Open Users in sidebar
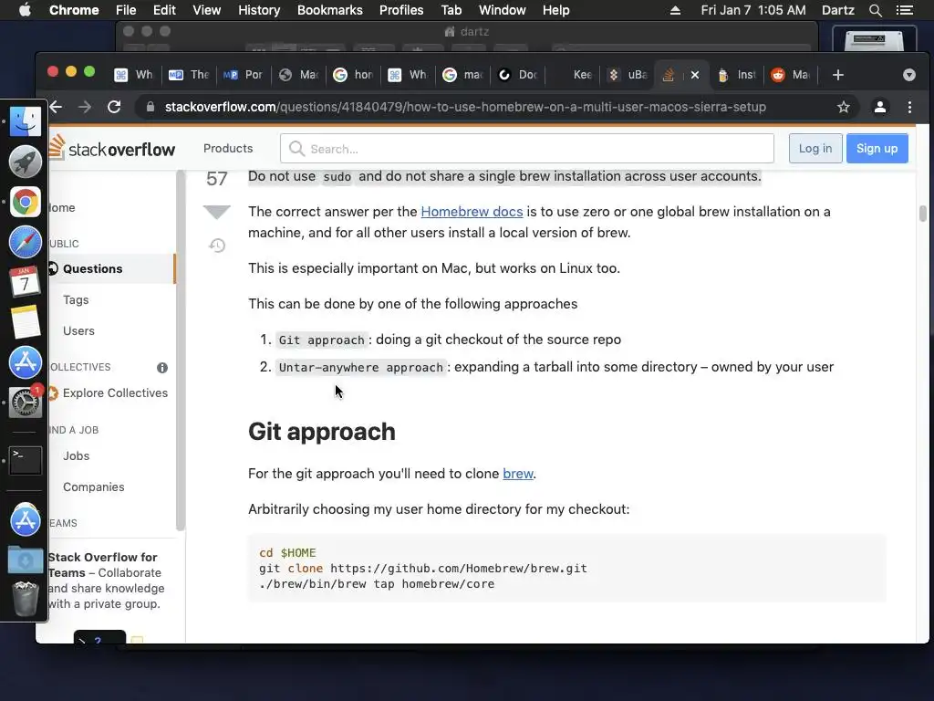Viewport: 934px width, 701px height. pos(78,330)
